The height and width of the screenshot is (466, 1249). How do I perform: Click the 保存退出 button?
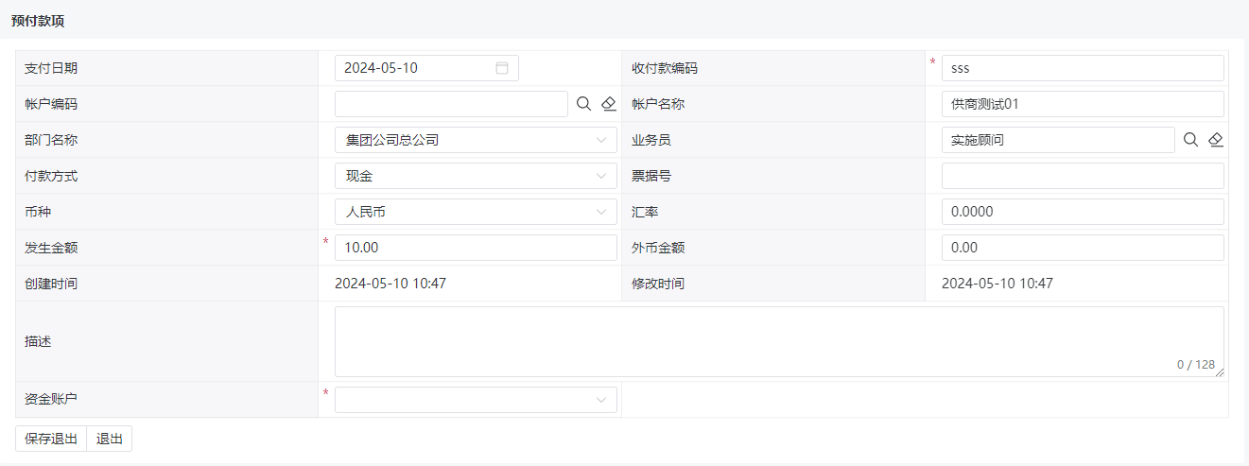click(51, 439)
